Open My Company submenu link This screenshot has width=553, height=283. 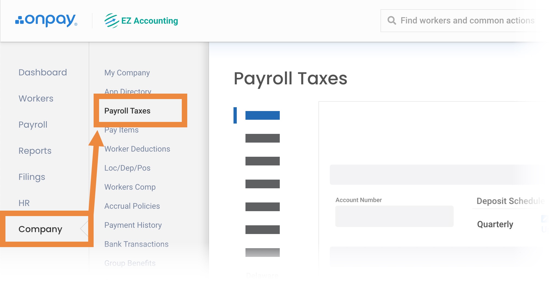(127, 73)
